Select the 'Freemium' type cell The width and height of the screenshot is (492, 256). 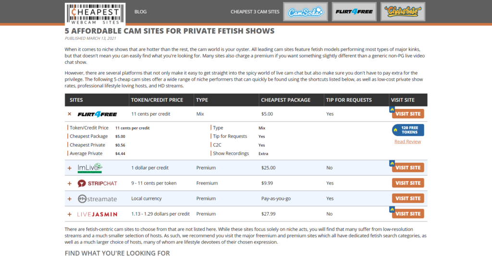pyautogui.click(x=207, y=183)
